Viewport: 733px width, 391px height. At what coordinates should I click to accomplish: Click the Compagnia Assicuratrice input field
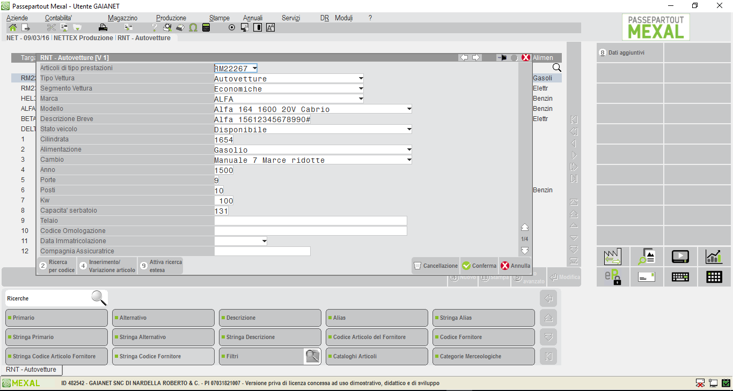(262, 252)
